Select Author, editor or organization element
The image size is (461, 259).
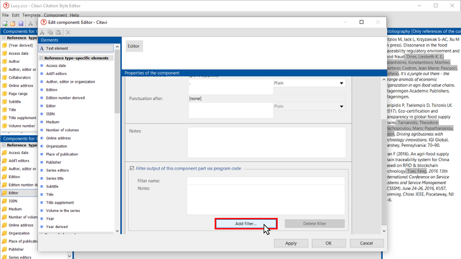[x=70, y=82]
